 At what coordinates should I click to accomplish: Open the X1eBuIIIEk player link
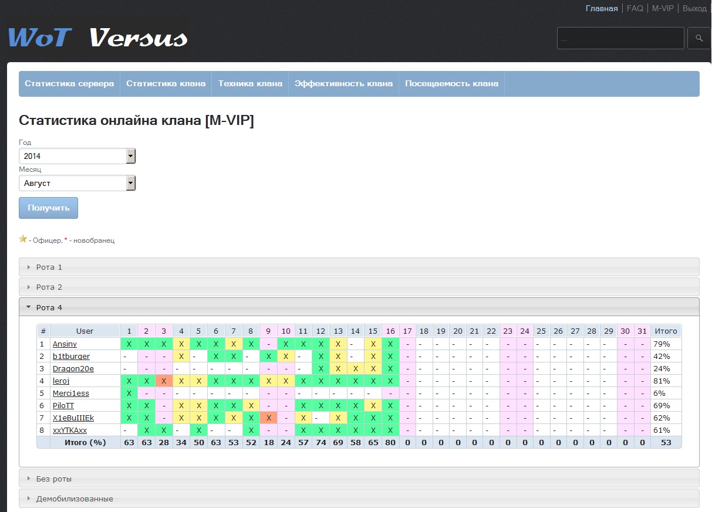pos(73,418)
